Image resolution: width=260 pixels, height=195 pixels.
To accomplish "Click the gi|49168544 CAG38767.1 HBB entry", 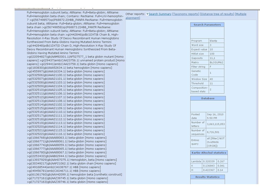I will pos(64,167).
